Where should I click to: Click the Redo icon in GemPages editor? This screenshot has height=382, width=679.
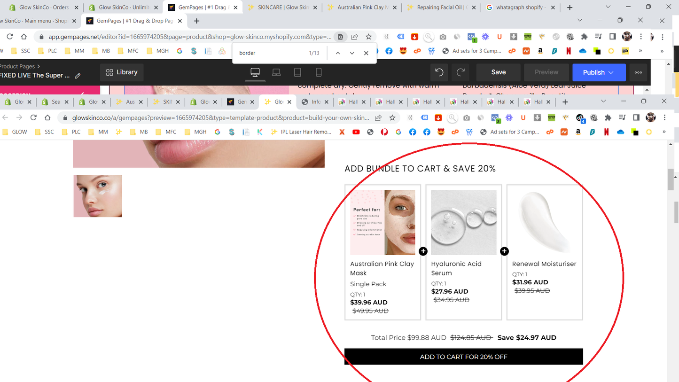click(460, 72)
